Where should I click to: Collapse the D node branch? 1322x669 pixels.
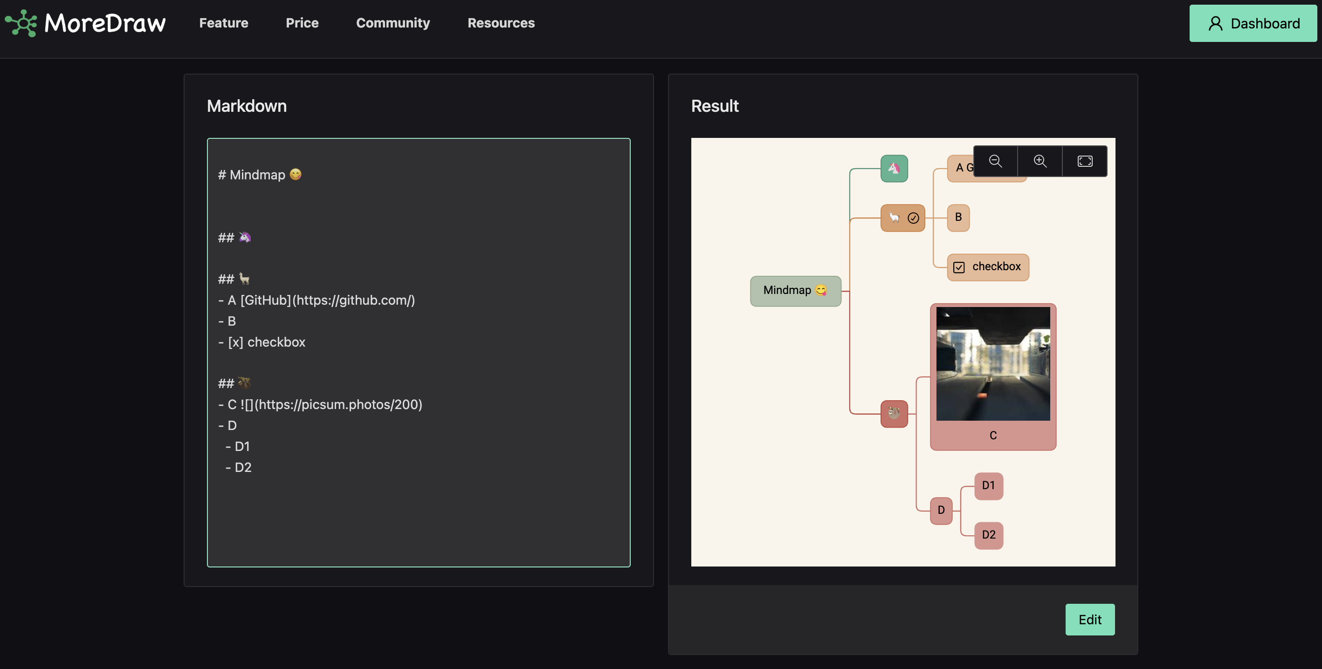(x=941, y=511)
